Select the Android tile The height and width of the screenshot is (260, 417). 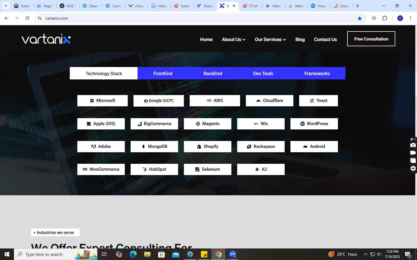coord(314,146)
